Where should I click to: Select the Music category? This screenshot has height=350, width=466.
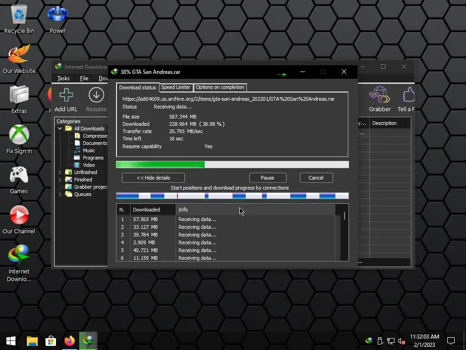tap(85, 150)
